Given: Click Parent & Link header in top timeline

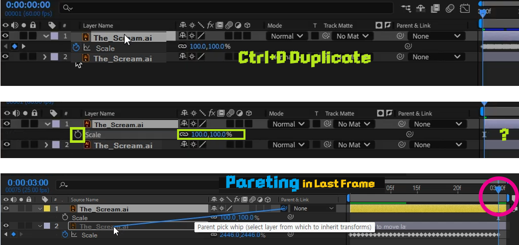Looking at the screenshot, I should 413,25.
